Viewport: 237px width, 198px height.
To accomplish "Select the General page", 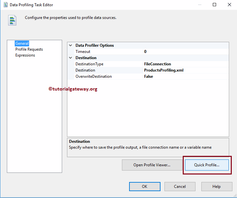I will pos(22,43).
